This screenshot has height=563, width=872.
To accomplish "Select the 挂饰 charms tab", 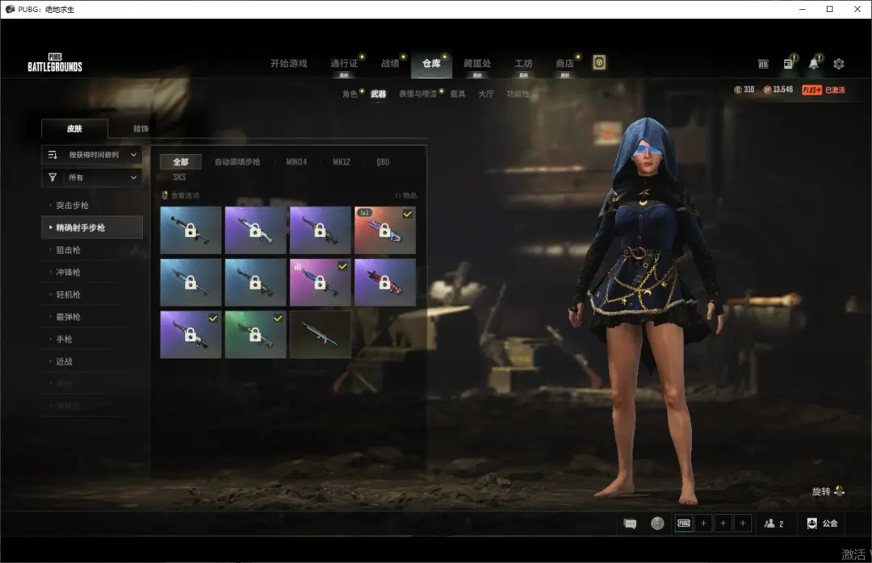I will (140, 128).
